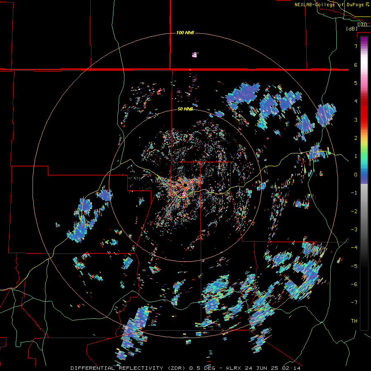
Task: Click the -4 dB scale tick label
Action: [354, 248]
